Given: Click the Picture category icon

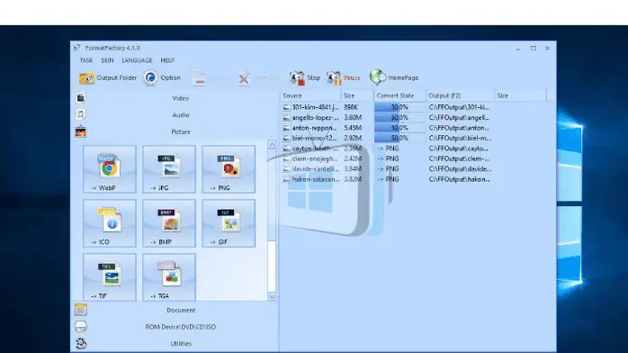Looking at the screenshot, I should [x=80, y=131].
